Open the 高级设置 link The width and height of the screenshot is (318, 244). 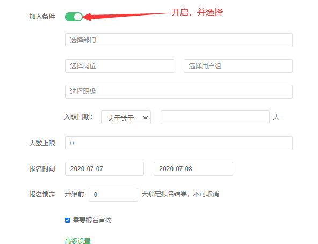pos(78,241)
